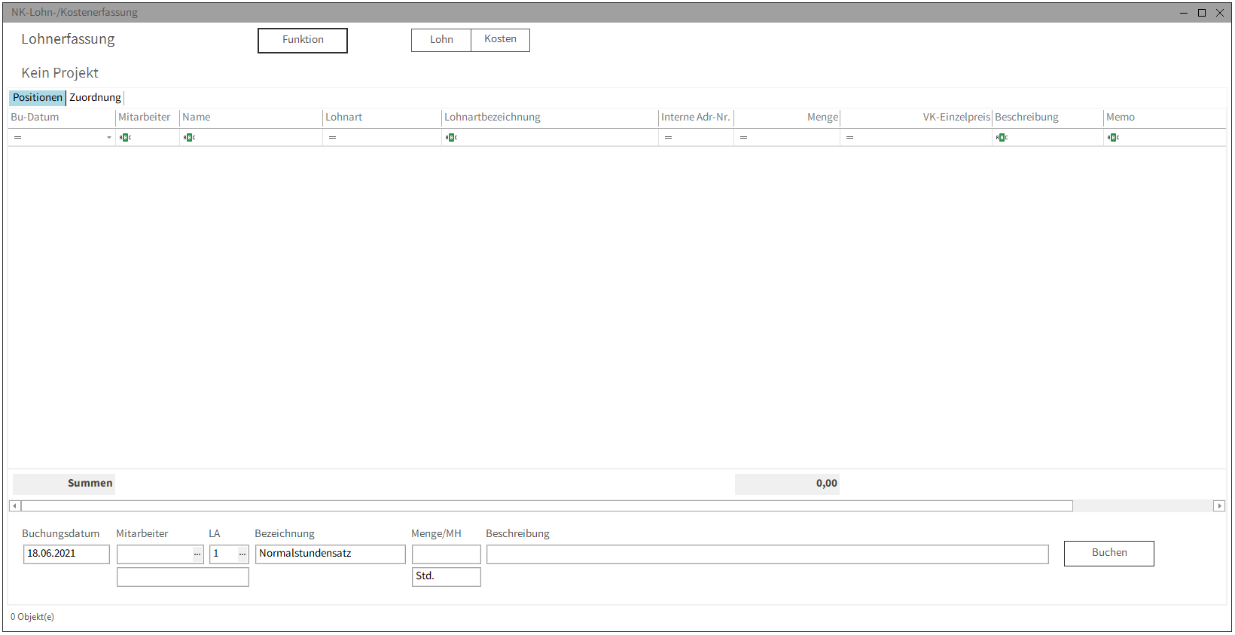Sort by Lohnartbezeichnung column header

(550, 118)
